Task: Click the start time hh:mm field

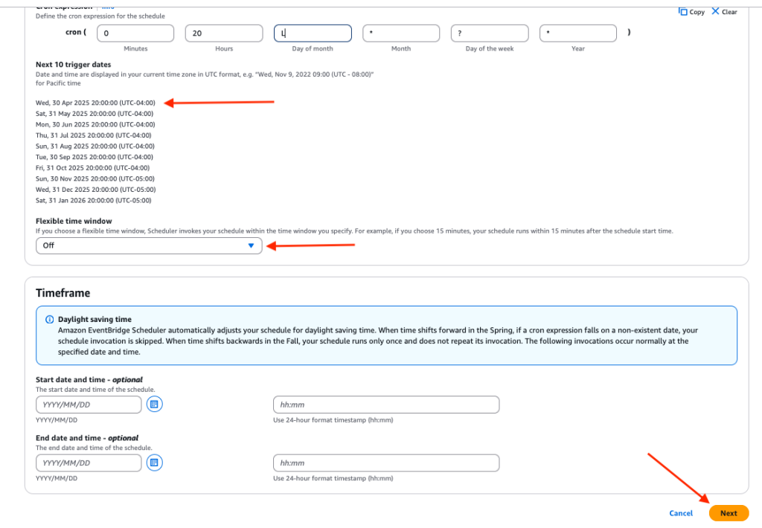Action: (x=386, y=405)
